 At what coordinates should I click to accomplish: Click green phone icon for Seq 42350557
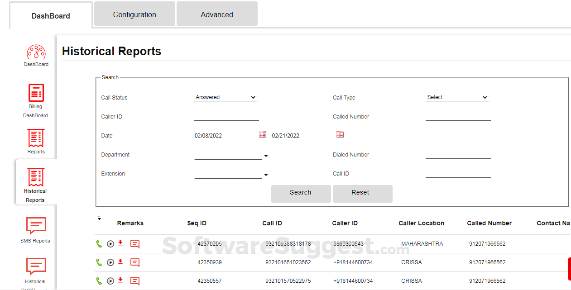click(99, 281)
